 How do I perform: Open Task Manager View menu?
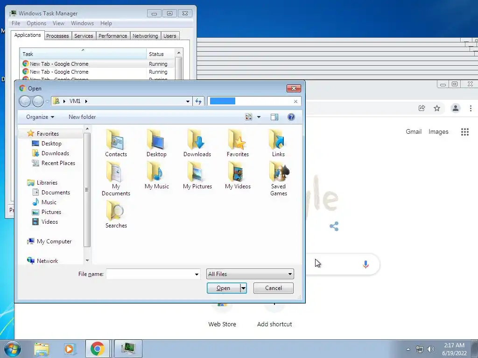[x=58, y=23]
